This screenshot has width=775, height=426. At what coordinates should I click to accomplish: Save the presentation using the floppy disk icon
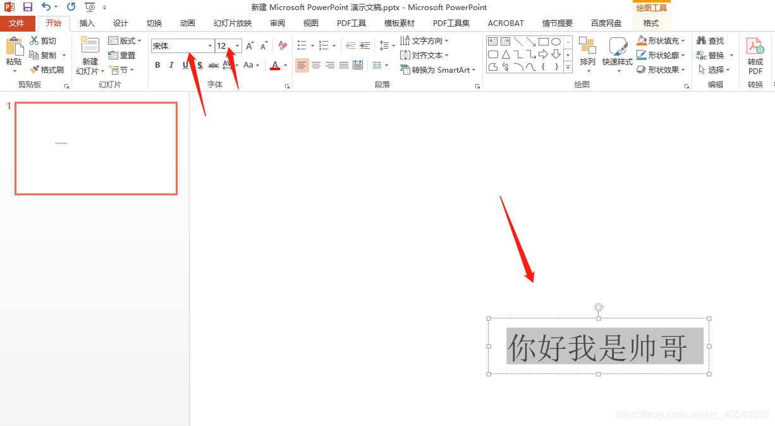[28, 7]
